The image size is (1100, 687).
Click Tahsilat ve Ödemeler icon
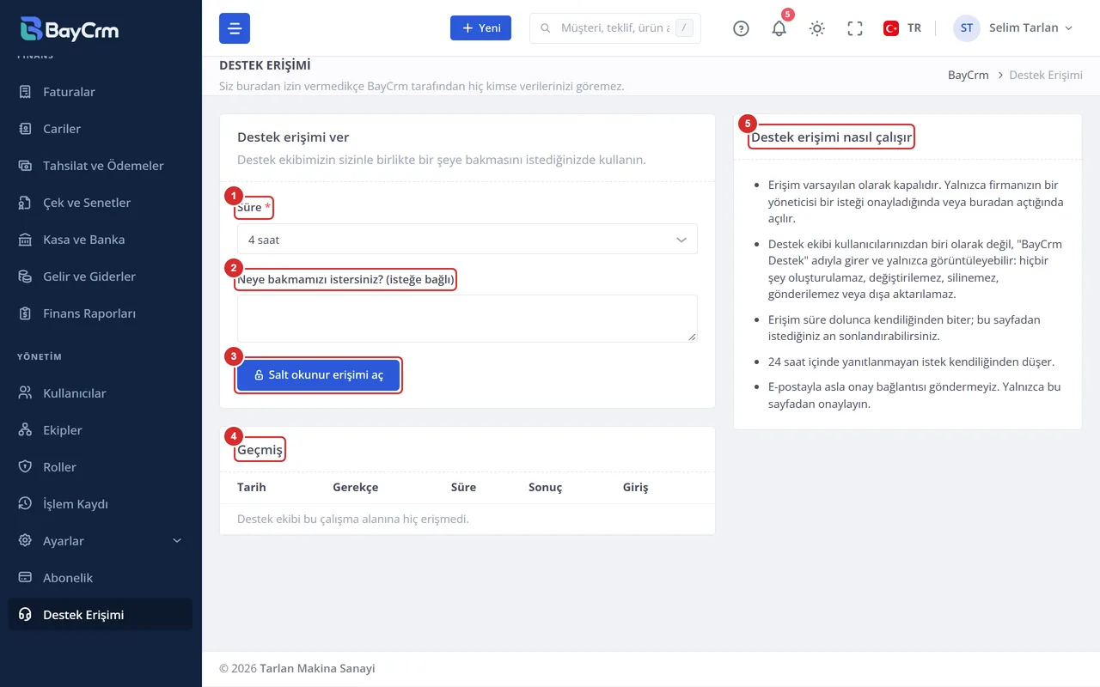tap(26, 166)
